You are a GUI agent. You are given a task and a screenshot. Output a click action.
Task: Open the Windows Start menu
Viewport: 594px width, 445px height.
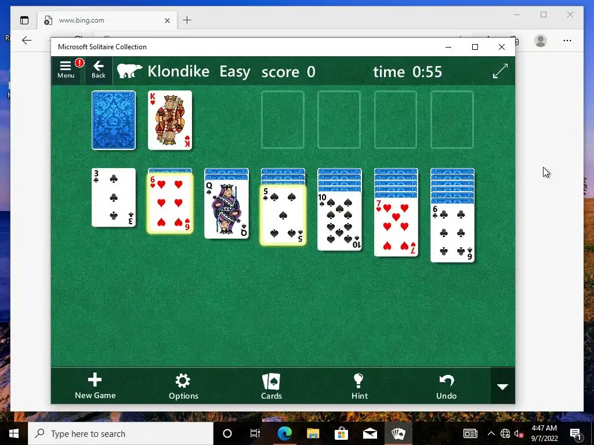(14, 433)
